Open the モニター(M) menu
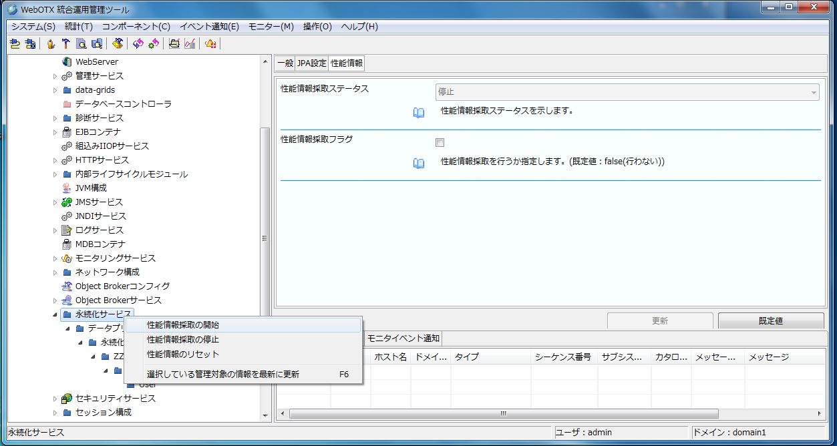 pyautogui.click(x=271, y=27)
